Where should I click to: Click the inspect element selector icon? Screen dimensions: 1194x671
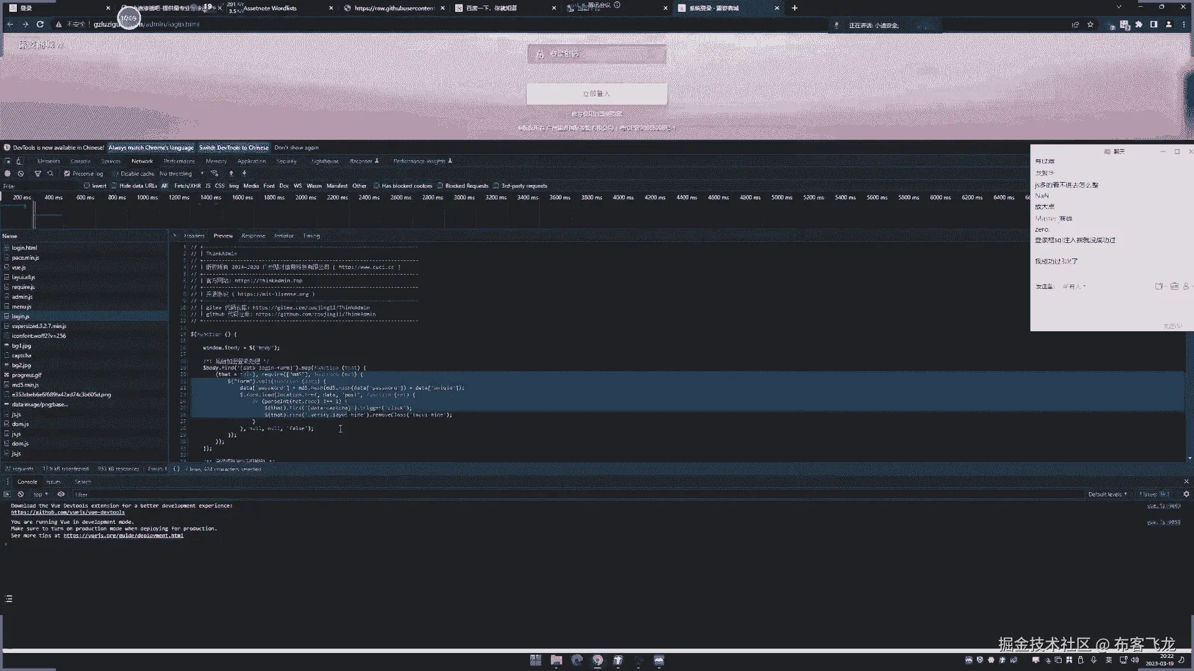coord(7,161)
